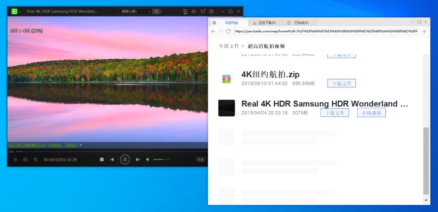Click the 999.59MB file size text
Screen dimensions: 438x212
pyautogui.click(x=303, y=83)
